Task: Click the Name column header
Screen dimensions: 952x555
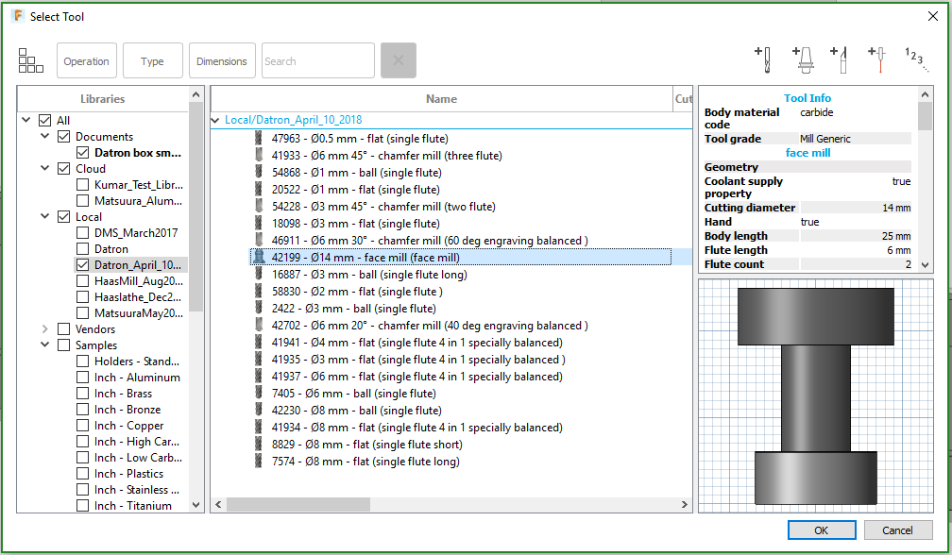Action: pos(441,99)
